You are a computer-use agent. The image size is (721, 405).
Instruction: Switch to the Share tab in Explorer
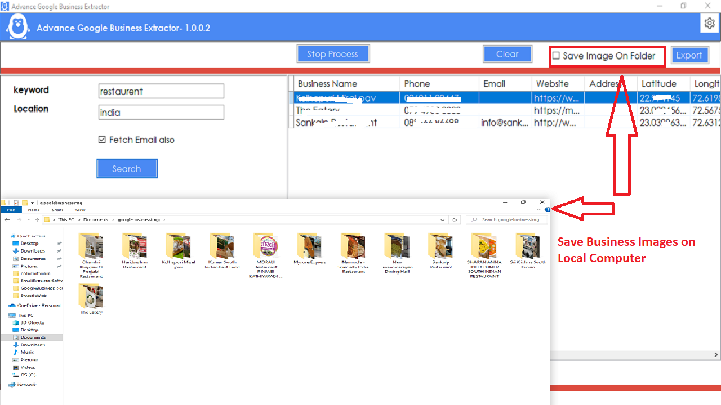(x=57, y=209)
